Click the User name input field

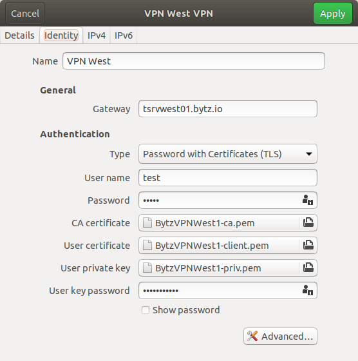click(x=228, y=177)
